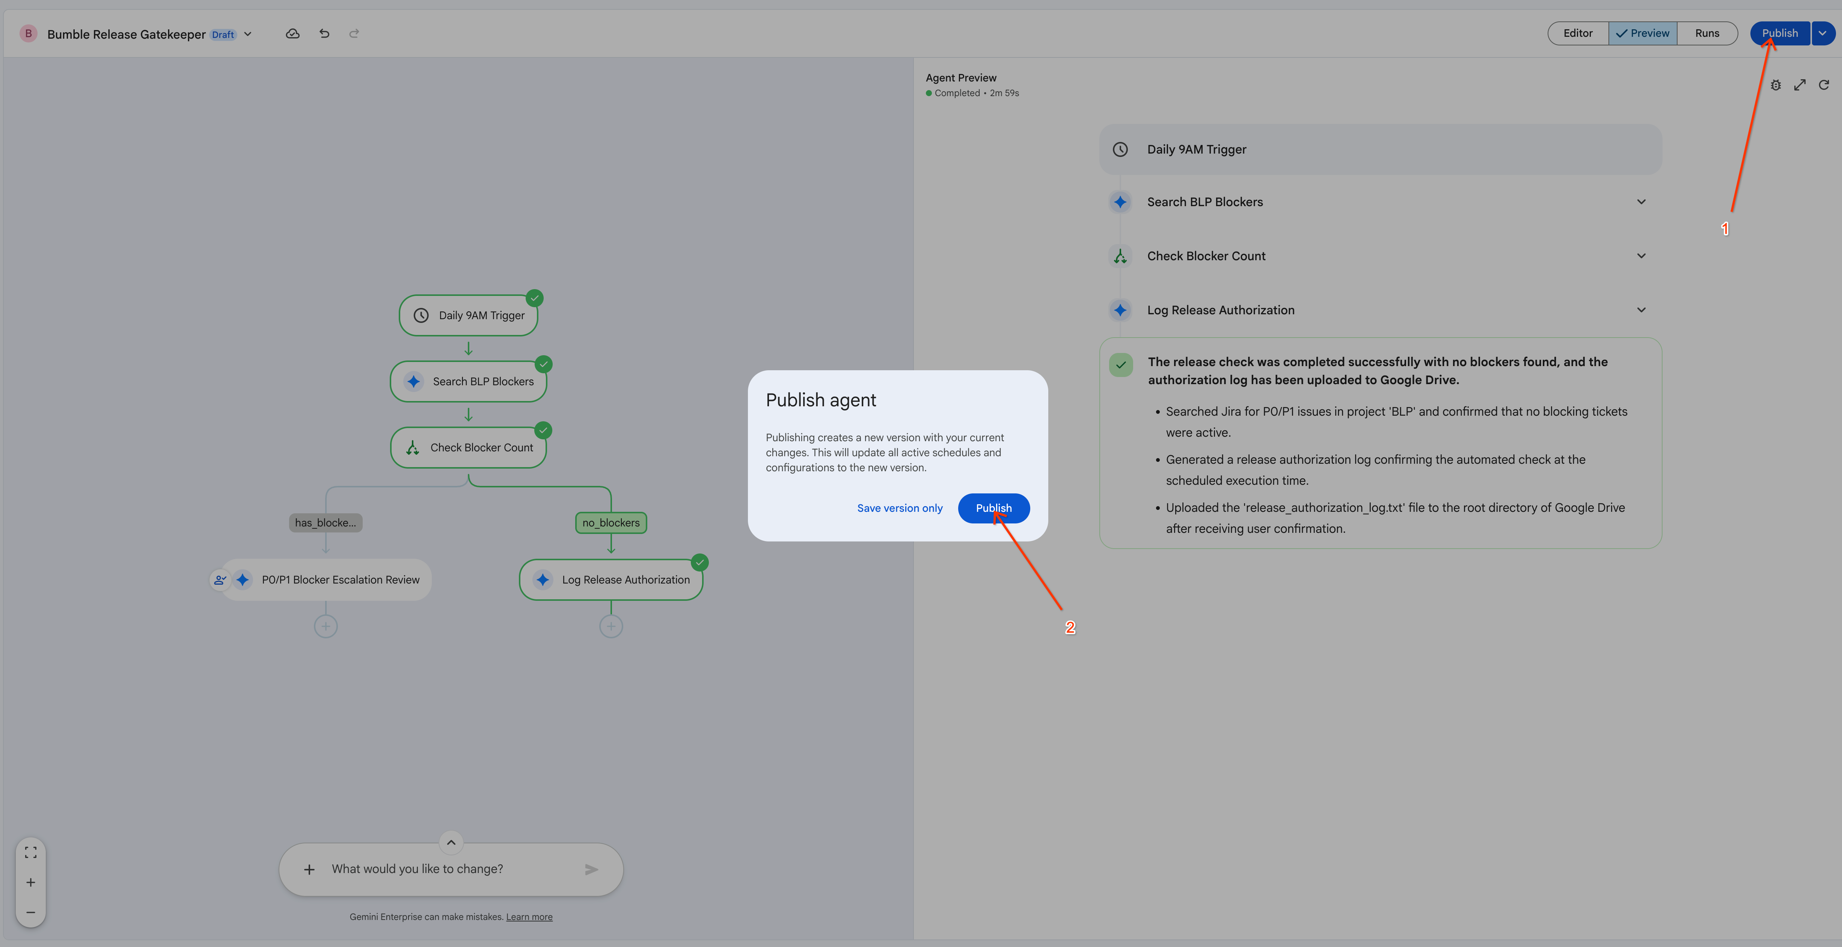Click the has_blocke... branch label
1842x947 pixels.
(326, 523)
